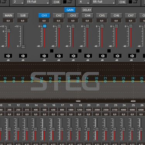Image resolution: width=145 pixels, height=145 pixels.
Task: Mute CH7 with its speaker icon
Action: (x=132, y=56)
